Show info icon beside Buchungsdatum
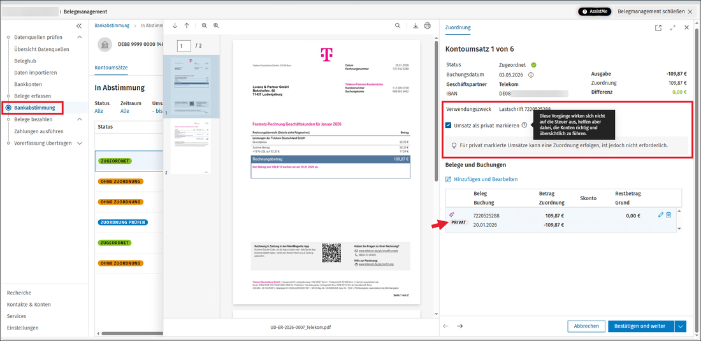 click(531, 75)
